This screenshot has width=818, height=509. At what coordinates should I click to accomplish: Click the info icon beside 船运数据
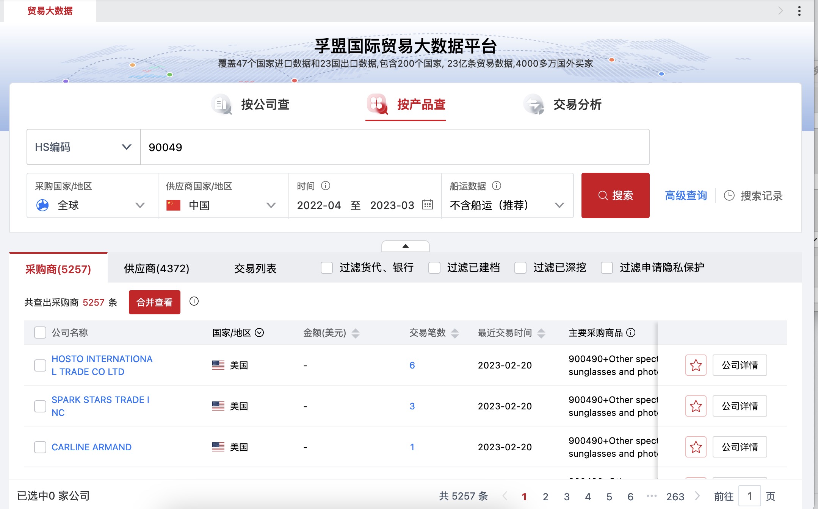[497, 186]
